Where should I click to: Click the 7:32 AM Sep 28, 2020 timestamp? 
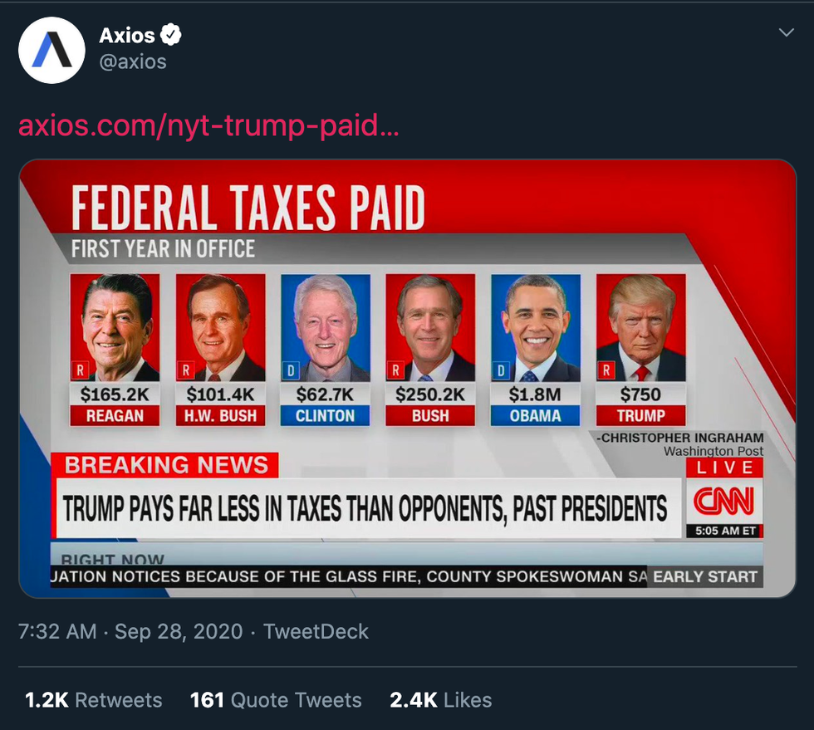pos(130,631)
